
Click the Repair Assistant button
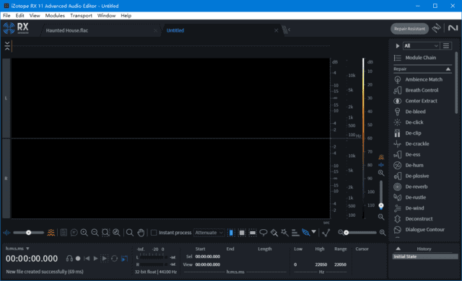click(409, 29)
